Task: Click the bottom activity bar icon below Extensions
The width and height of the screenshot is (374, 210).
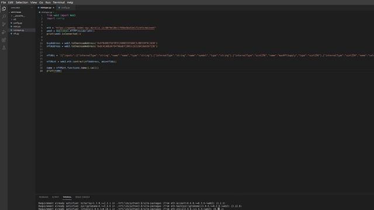Action: click(x=4, y=48)
